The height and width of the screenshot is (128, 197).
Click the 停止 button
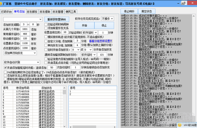[x=104, y=25]
